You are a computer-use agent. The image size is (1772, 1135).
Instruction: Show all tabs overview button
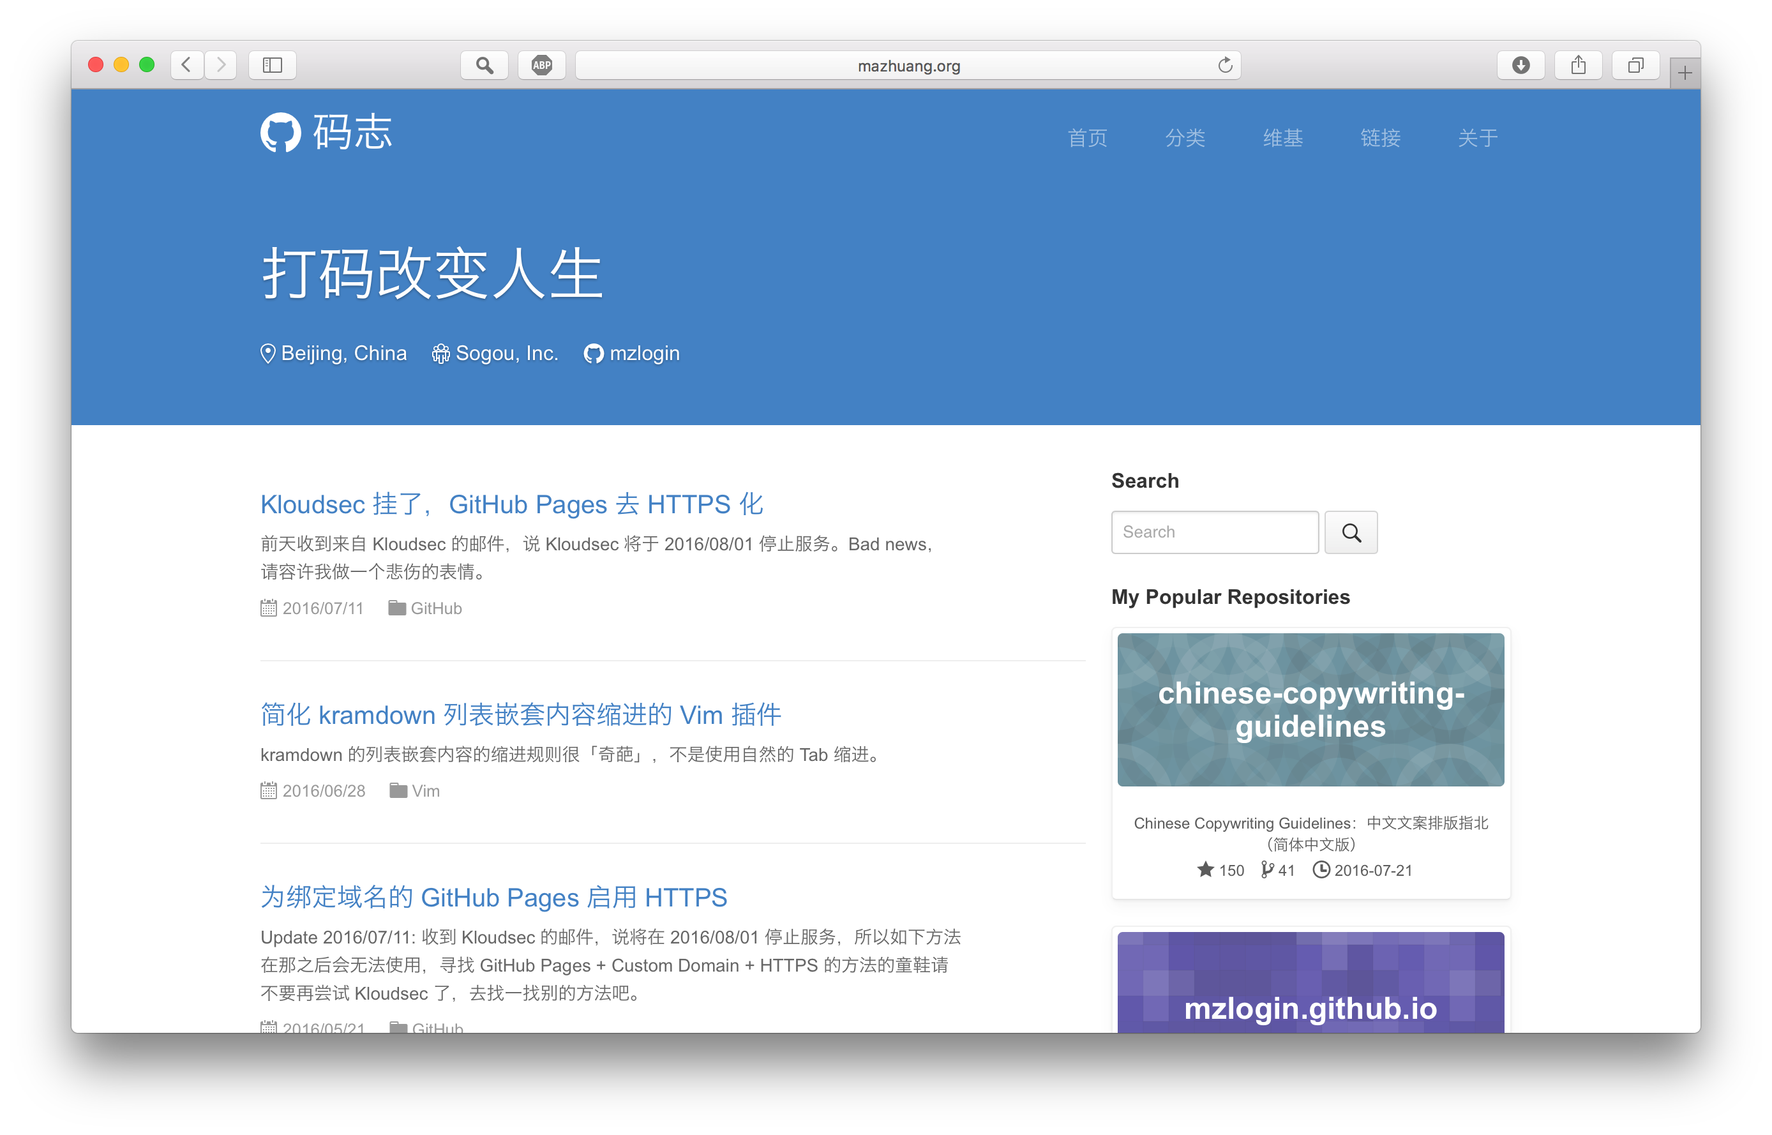click(1635, 65)
